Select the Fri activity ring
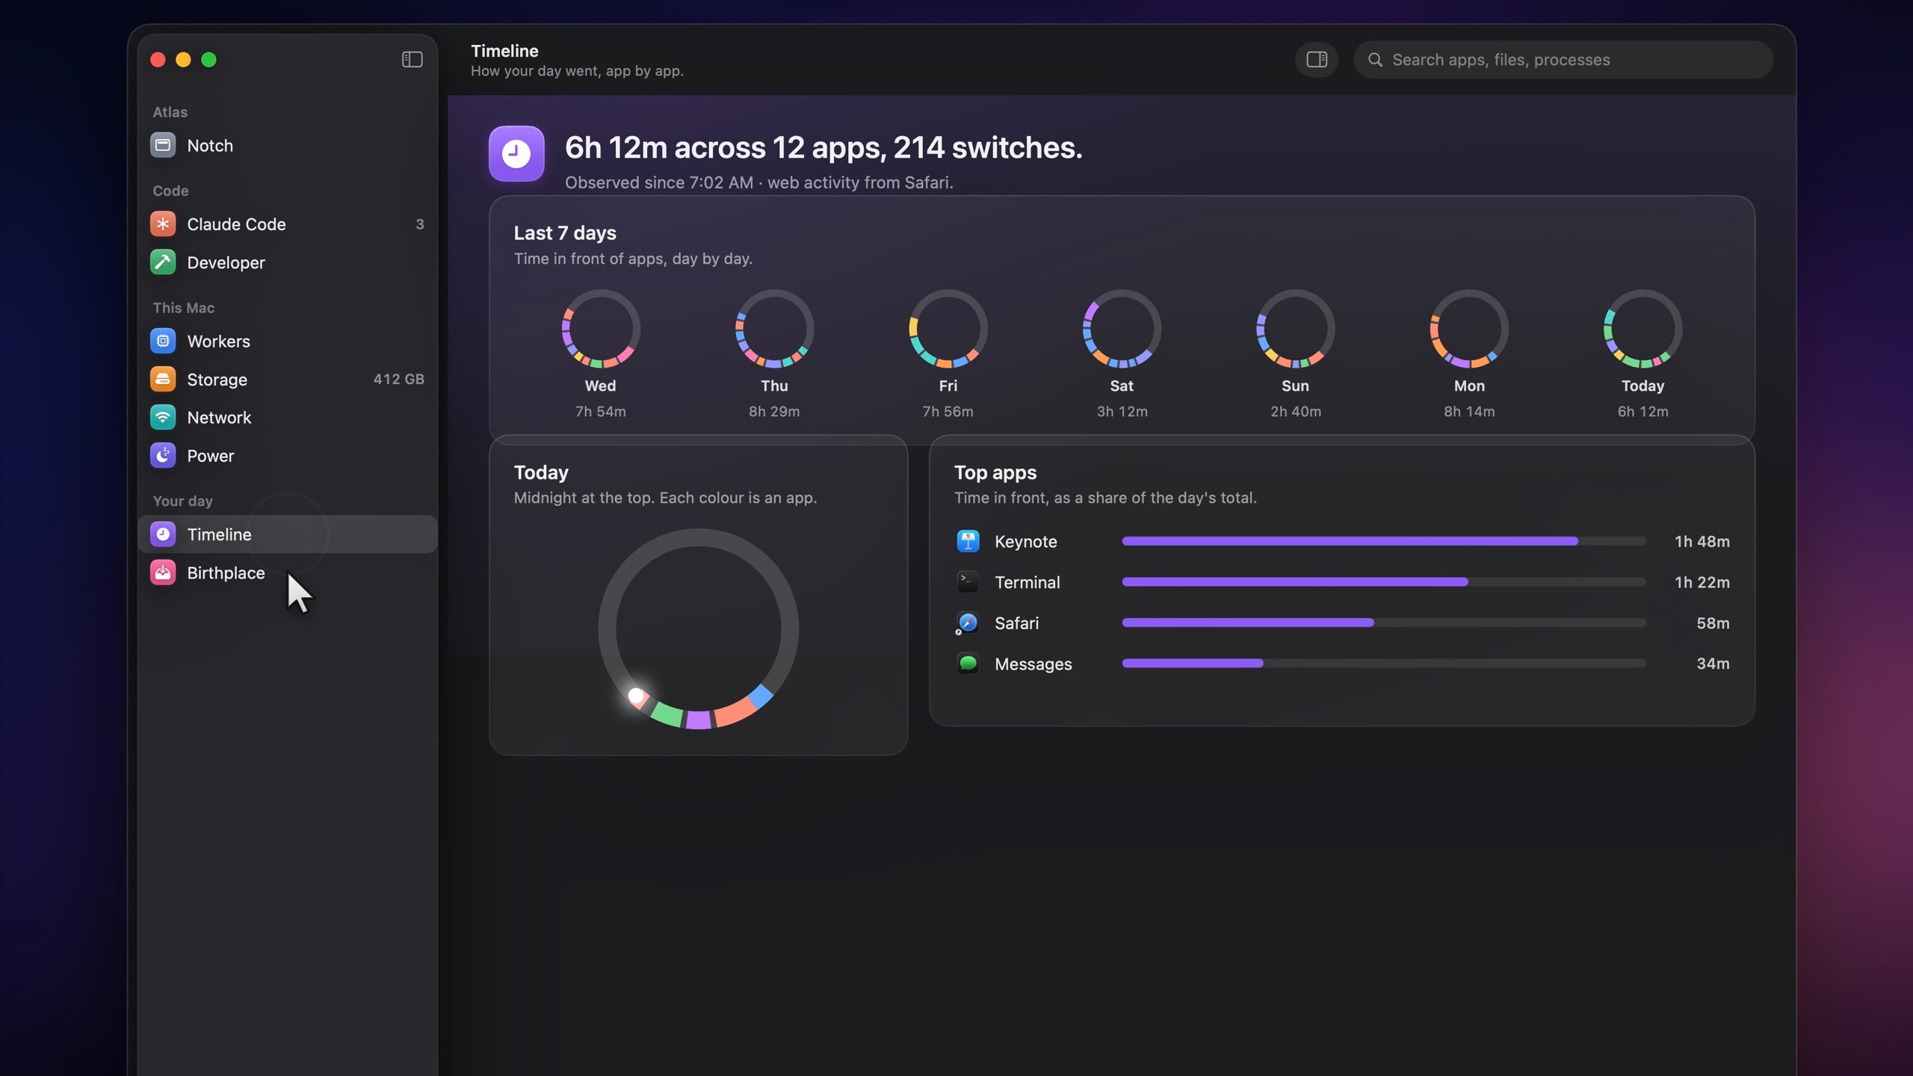The image size is (1913, 1076). click(948, 329)
